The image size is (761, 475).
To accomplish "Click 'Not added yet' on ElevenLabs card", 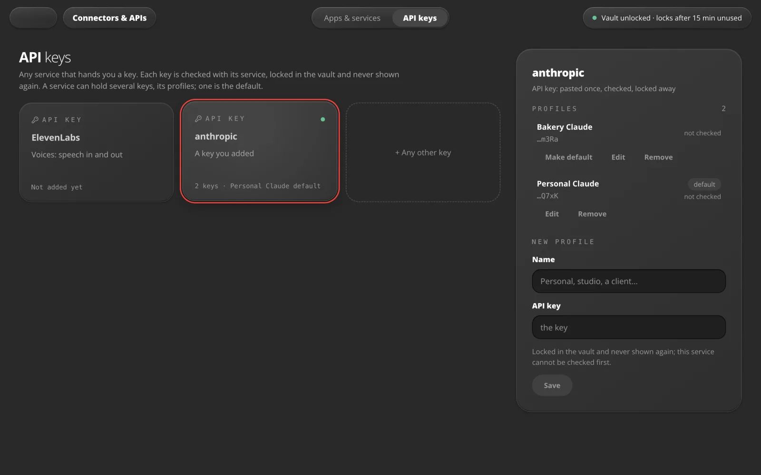I will point(57,187).
